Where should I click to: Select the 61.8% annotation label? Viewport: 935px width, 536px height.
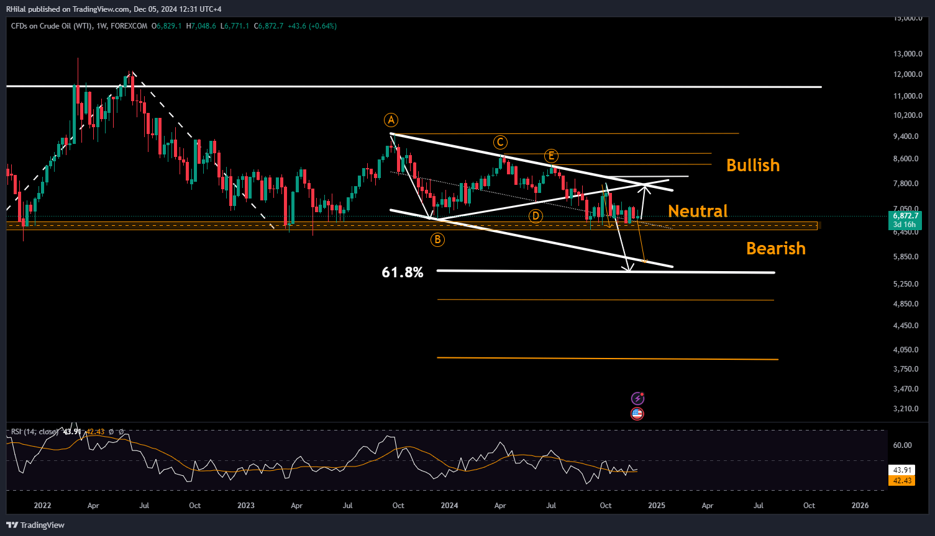pyautogui.click(x=403, y=272)
